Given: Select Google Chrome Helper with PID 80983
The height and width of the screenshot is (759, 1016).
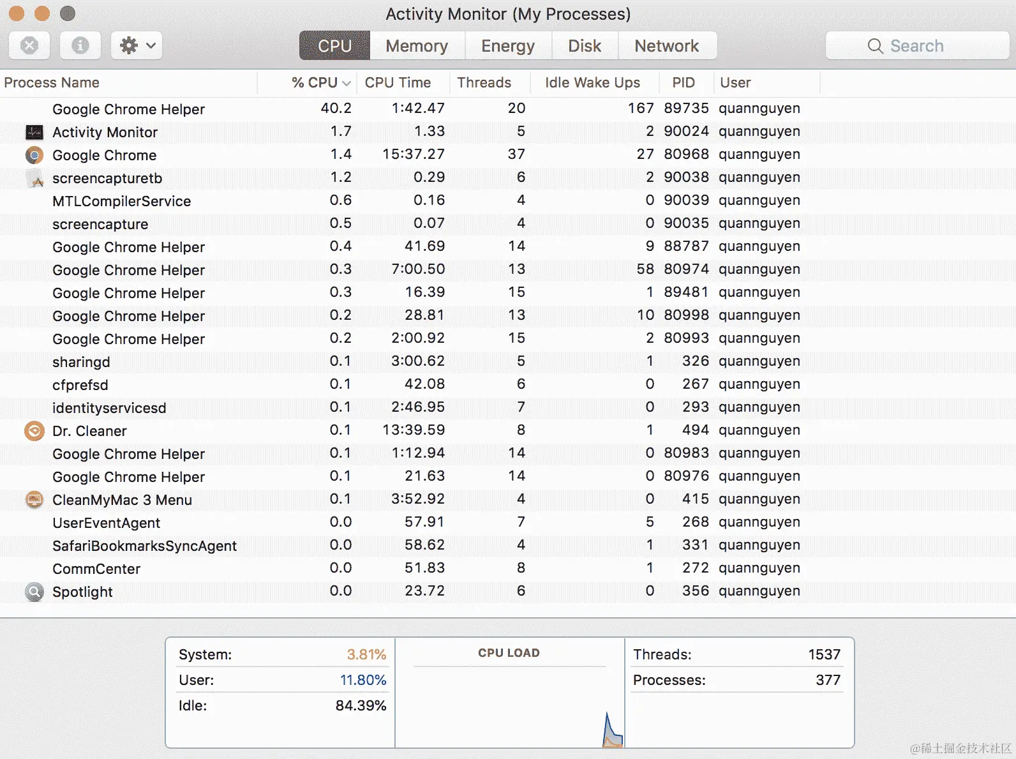Looking at the screenshot, I should 508,454.
